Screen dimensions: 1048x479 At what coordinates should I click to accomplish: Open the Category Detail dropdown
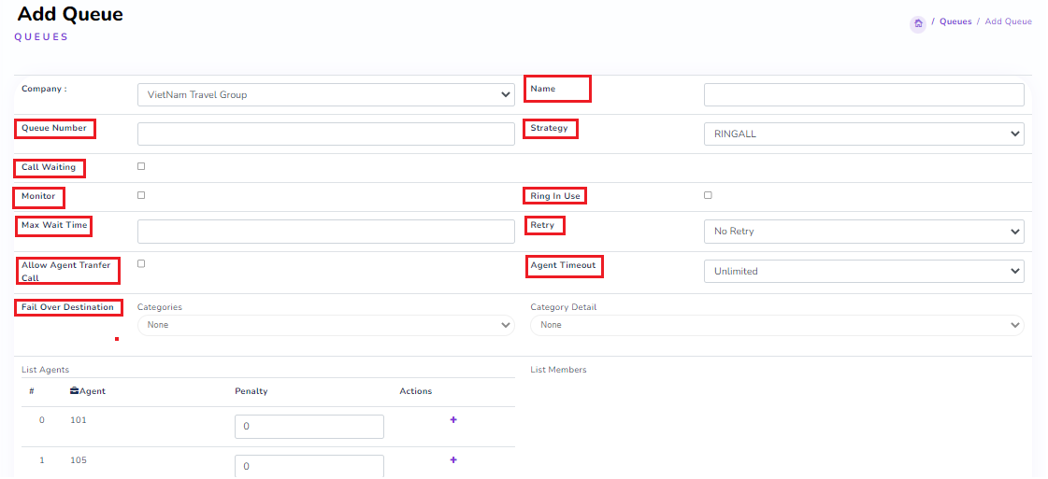[x=776, y=325]
